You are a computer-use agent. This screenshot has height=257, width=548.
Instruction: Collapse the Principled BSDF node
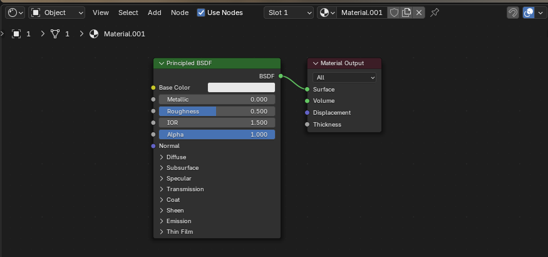(162, 63)
